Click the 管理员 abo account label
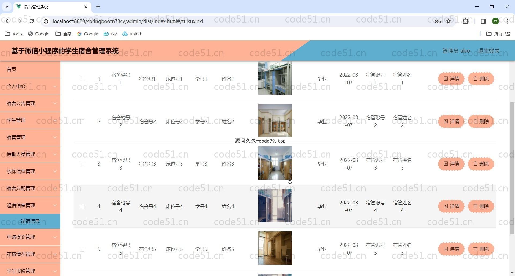Image resolution: width=515 pixels, height=276 pixels. coord(456,51)
